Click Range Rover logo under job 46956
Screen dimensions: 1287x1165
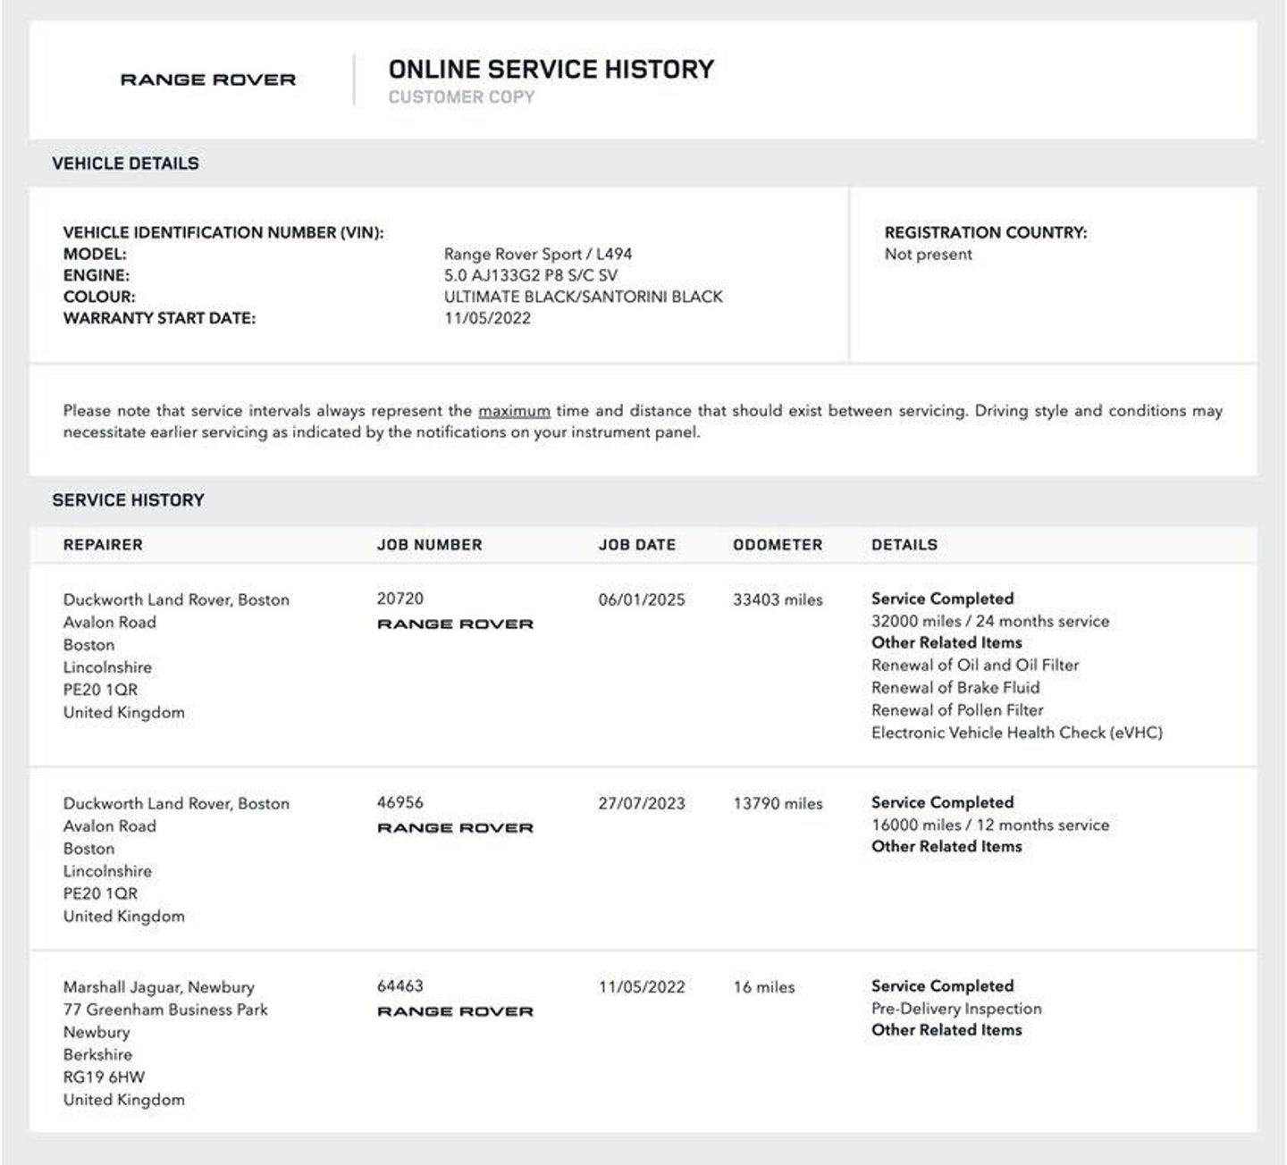pyautogui.click(x=455, y=828)
